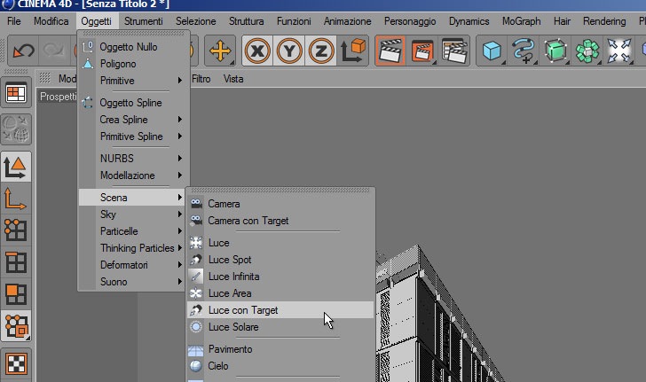
Task: Click the Make Editable globe icon
Action: (16, 129)
